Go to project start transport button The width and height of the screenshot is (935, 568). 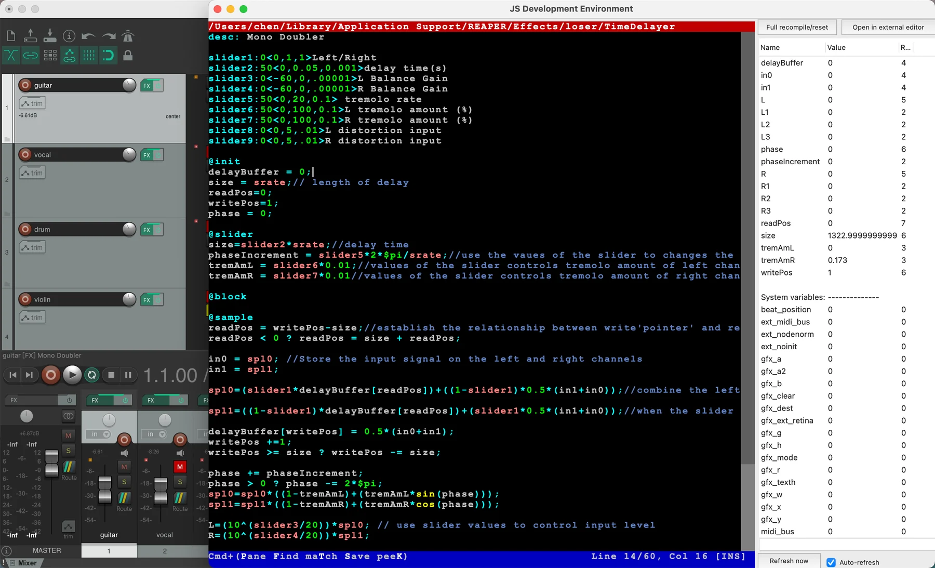(x=13, y=375)
